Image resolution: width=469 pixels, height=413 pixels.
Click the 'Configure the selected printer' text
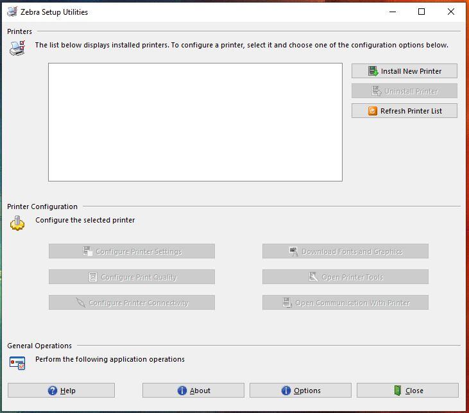coord(85,220)
